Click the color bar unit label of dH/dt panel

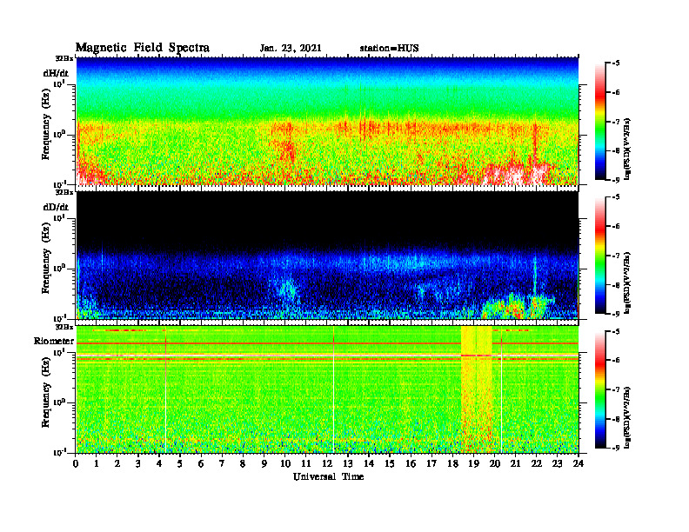point(627,149)
